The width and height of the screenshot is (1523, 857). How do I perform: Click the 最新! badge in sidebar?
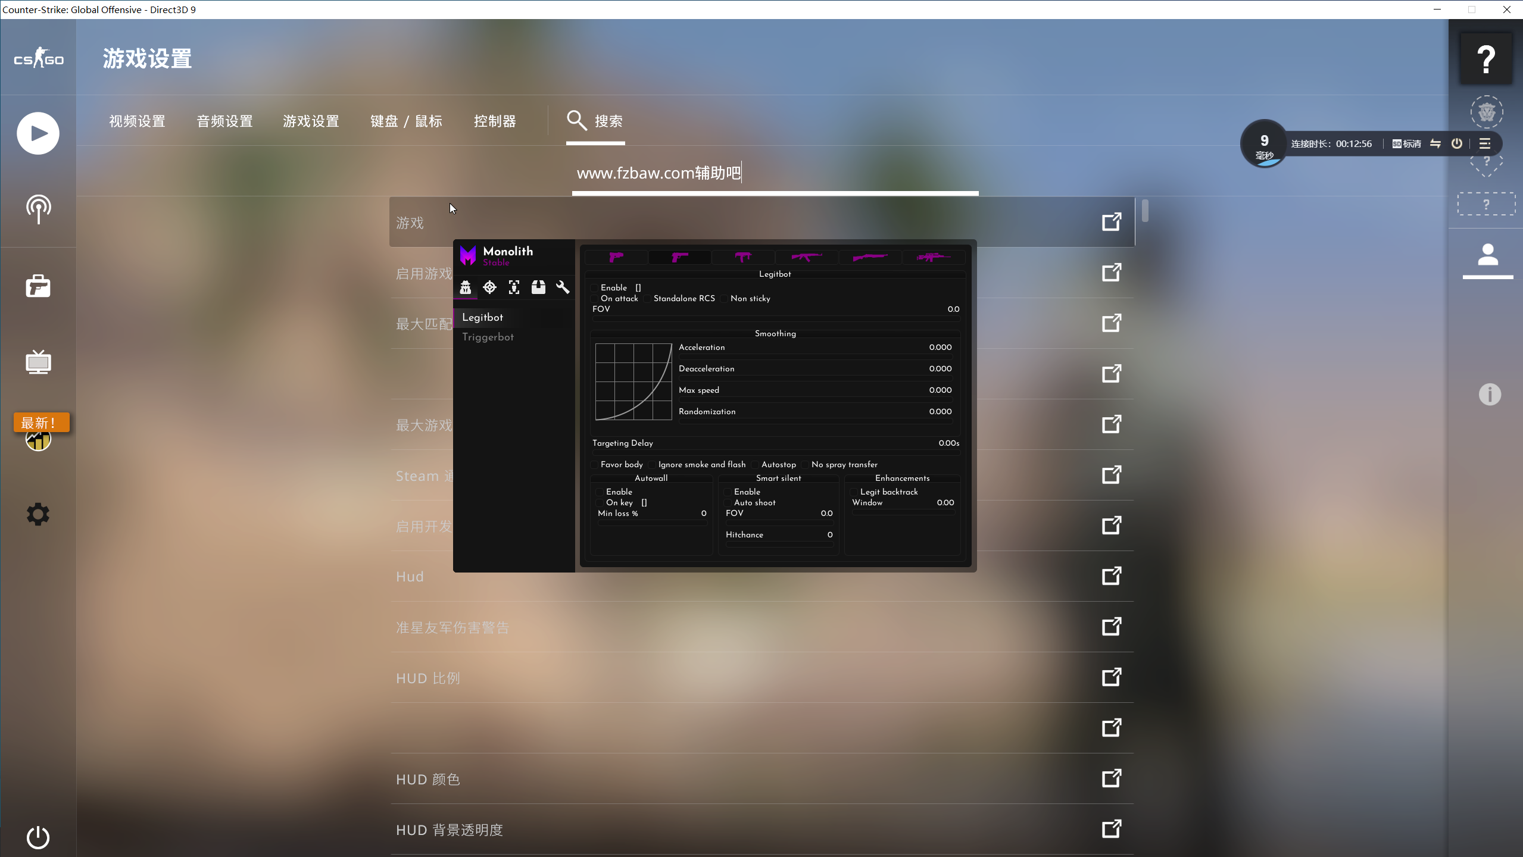click(41, 423)
